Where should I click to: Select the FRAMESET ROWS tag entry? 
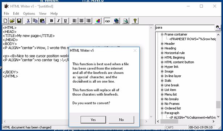click(x=193, y=39)
